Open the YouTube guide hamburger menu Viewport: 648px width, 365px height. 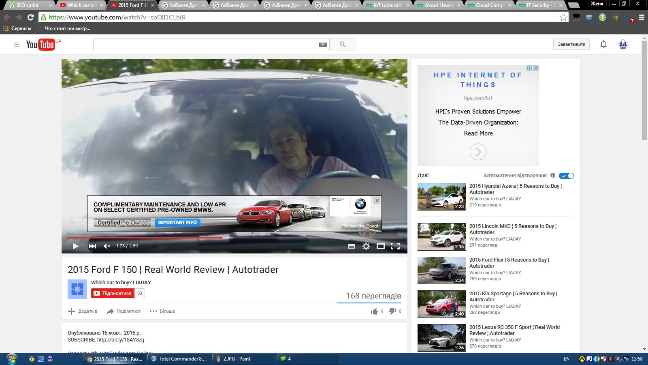17,45
